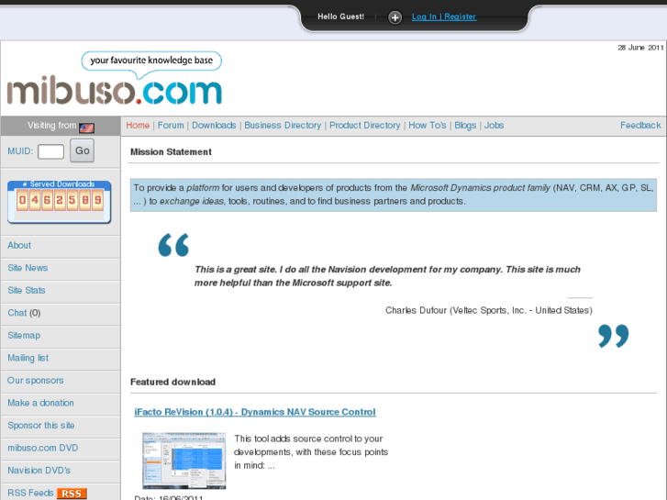This screenshot has width=667, height=500.
Task: Click the mibuso.com logo
Action: [115, 90]
